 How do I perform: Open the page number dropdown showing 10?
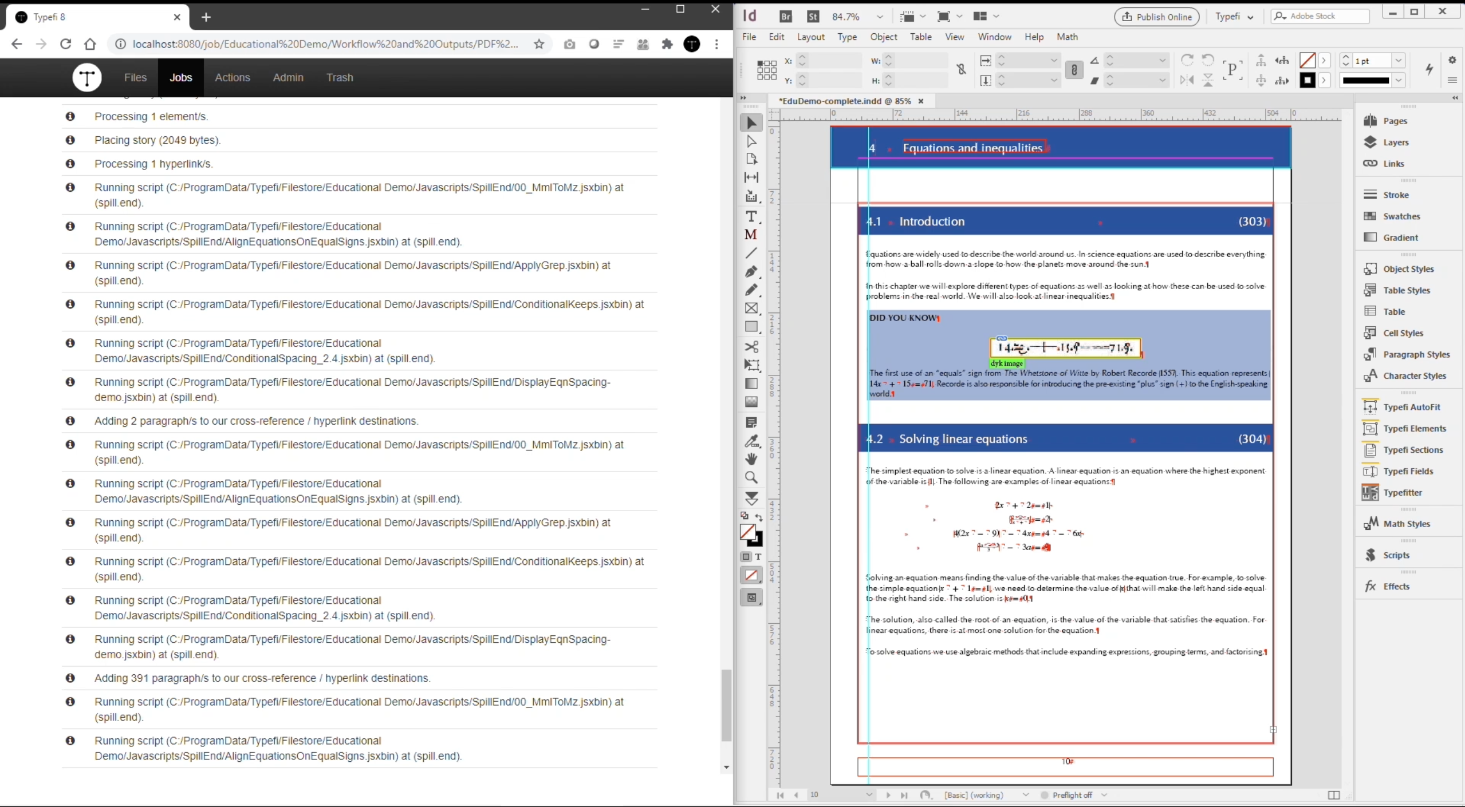coord(869,795)
